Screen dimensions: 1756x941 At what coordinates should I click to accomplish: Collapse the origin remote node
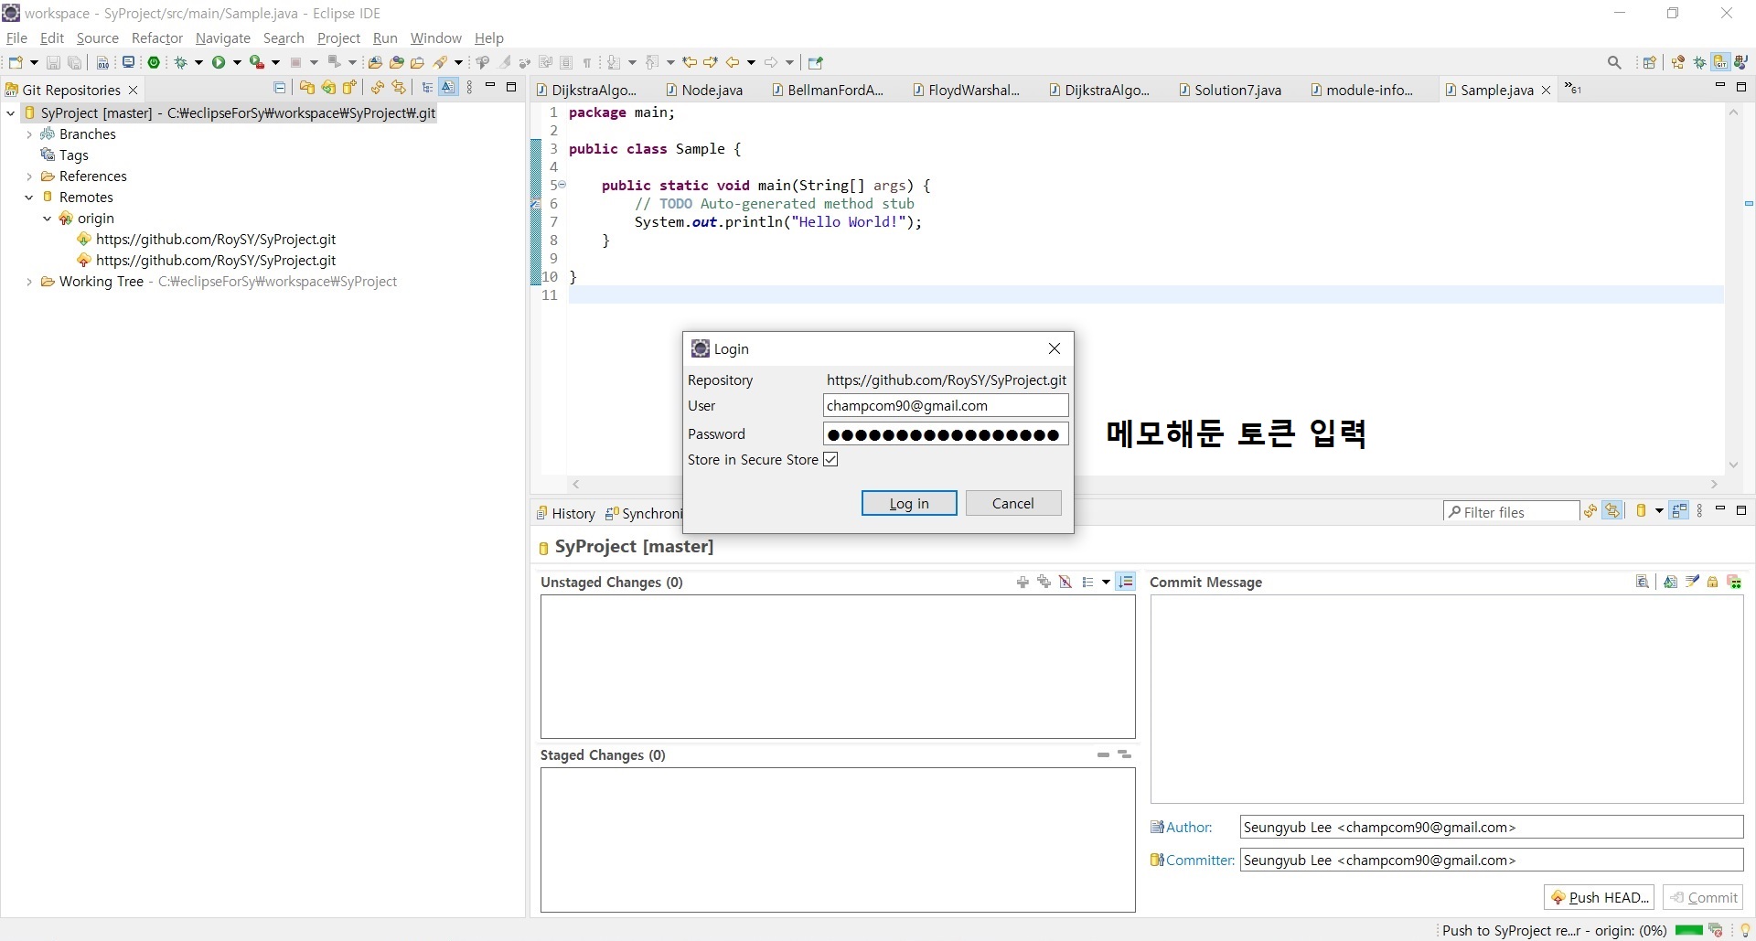pyautogui.click(x=48, y=219)
